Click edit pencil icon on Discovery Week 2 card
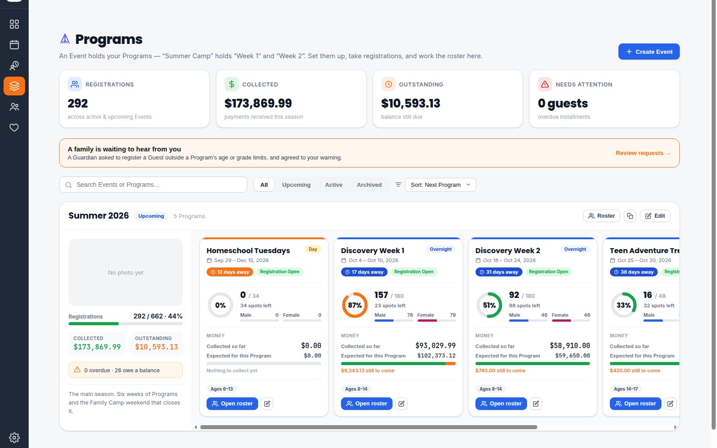The width and height of the screenshot is (717, 448). pos(536,404)
